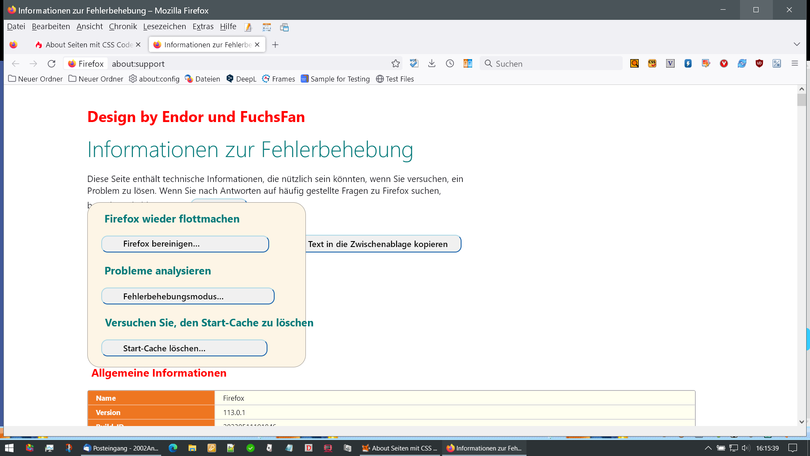Open the Extras menu
This screenshot has width=810, height=456.
tap(203, 27)
